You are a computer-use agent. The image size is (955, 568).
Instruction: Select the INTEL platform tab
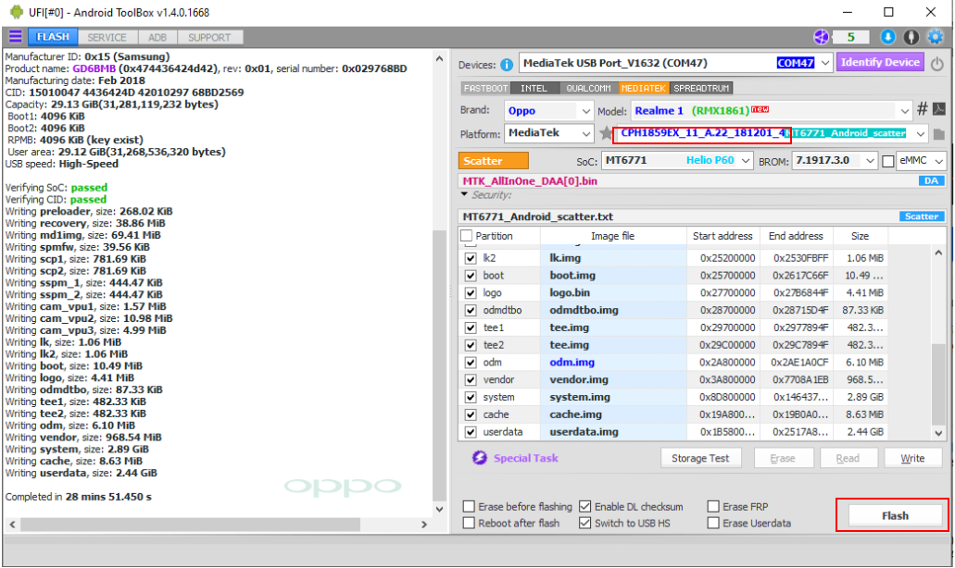pos(534,88)
